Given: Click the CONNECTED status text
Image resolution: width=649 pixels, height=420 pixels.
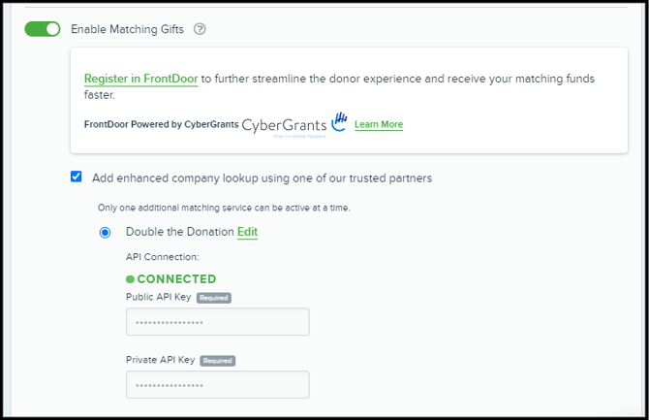Looking at the screenshot, I should coord(176,279).
